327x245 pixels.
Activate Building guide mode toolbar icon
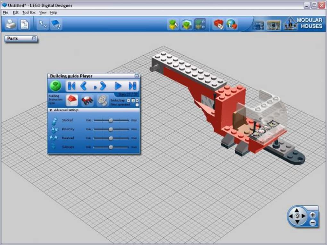click(200, 25)
